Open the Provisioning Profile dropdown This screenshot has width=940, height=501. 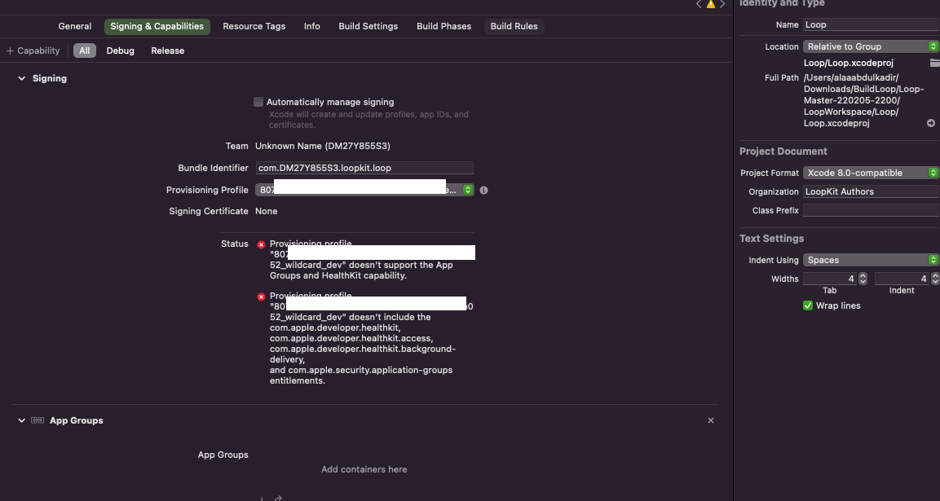coord(467,190)
